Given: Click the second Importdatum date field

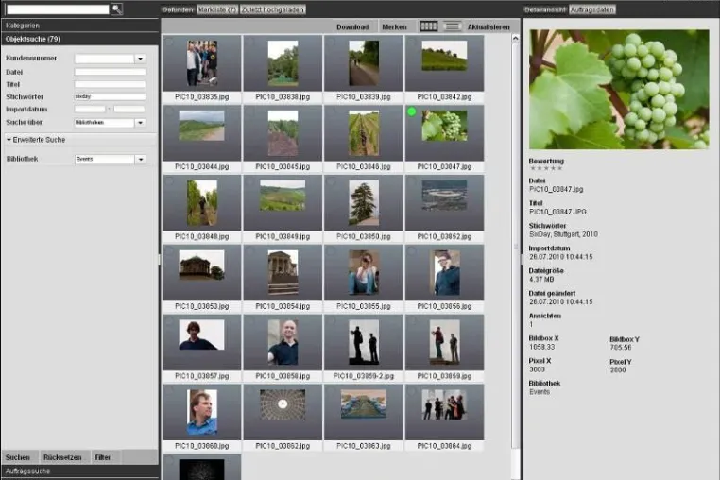Looking at the screenshot, I should [x=129, y=110].
